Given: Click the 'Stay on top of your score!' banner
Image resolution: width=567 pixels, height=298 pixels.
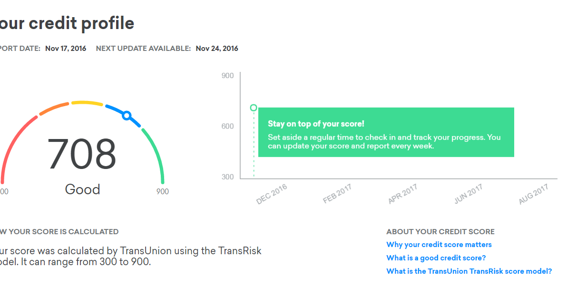Looking at the screenshot, I should [386, 132].
